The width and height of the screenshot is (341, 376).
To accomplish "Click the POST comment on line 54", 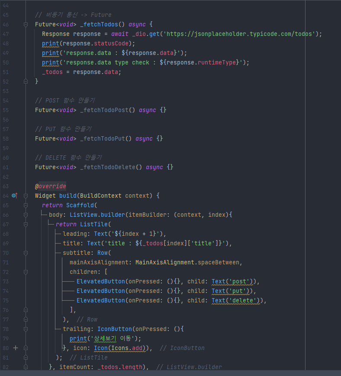I will click(65, 100).
